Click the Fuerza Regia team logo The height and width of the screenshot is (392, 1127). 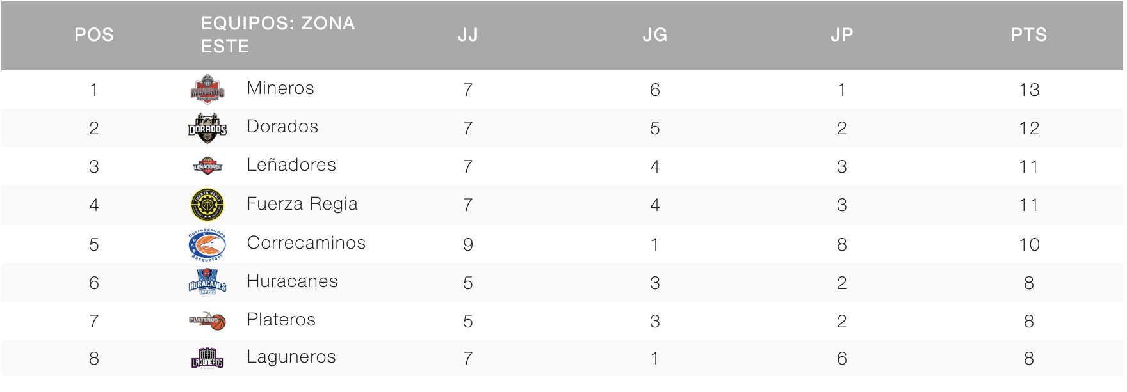[207, 205]
